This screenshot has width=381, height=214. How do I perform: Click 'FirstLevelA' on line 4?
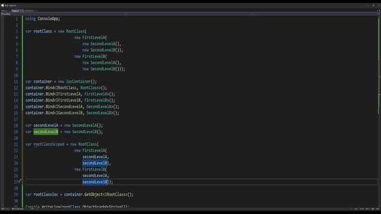[x=94, y=37]
